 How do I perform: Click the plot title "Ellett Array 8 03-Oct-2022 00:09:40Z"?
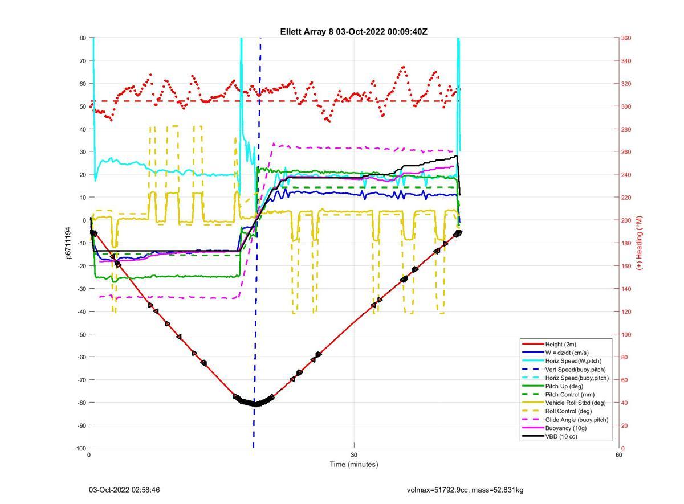353,32
